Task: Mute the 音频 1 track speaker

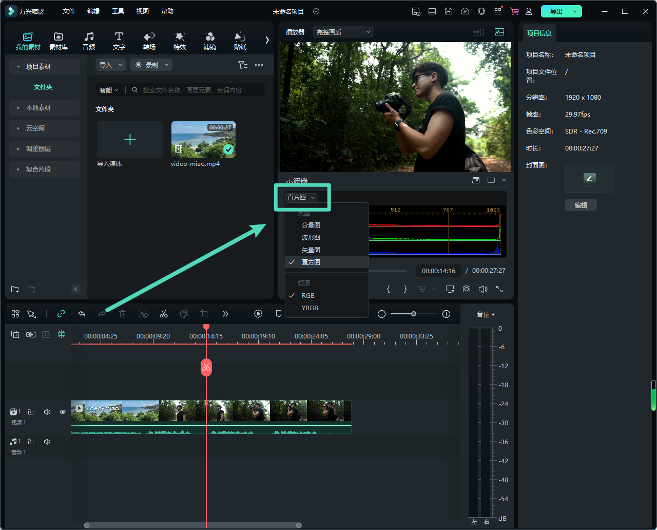Action: [x=47, y=442]
